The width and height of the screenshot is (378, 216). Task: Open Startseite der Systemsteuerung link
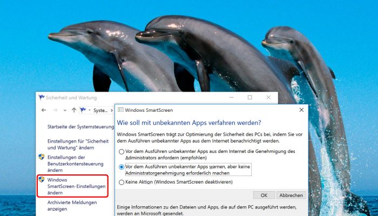(x=81, y=127)
